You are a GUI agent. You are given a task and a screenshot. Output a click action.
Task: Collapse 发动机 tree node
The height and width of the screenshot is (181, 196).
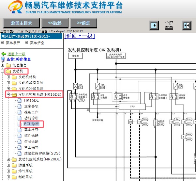point(2,71)
